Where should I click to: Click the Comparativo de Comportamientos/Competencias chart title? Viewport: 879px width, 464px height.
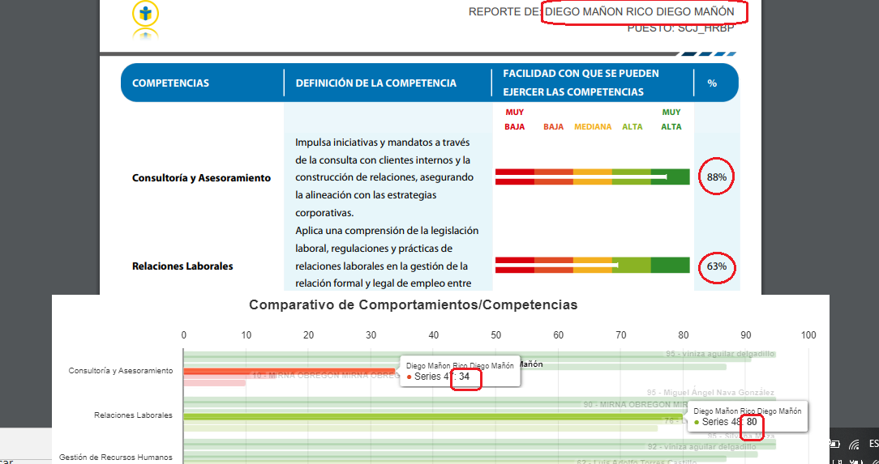(x=413, y=305)
